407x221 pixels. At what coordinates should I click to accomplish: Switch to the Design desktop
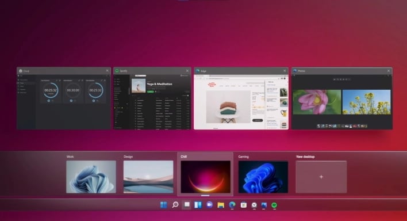148,177
